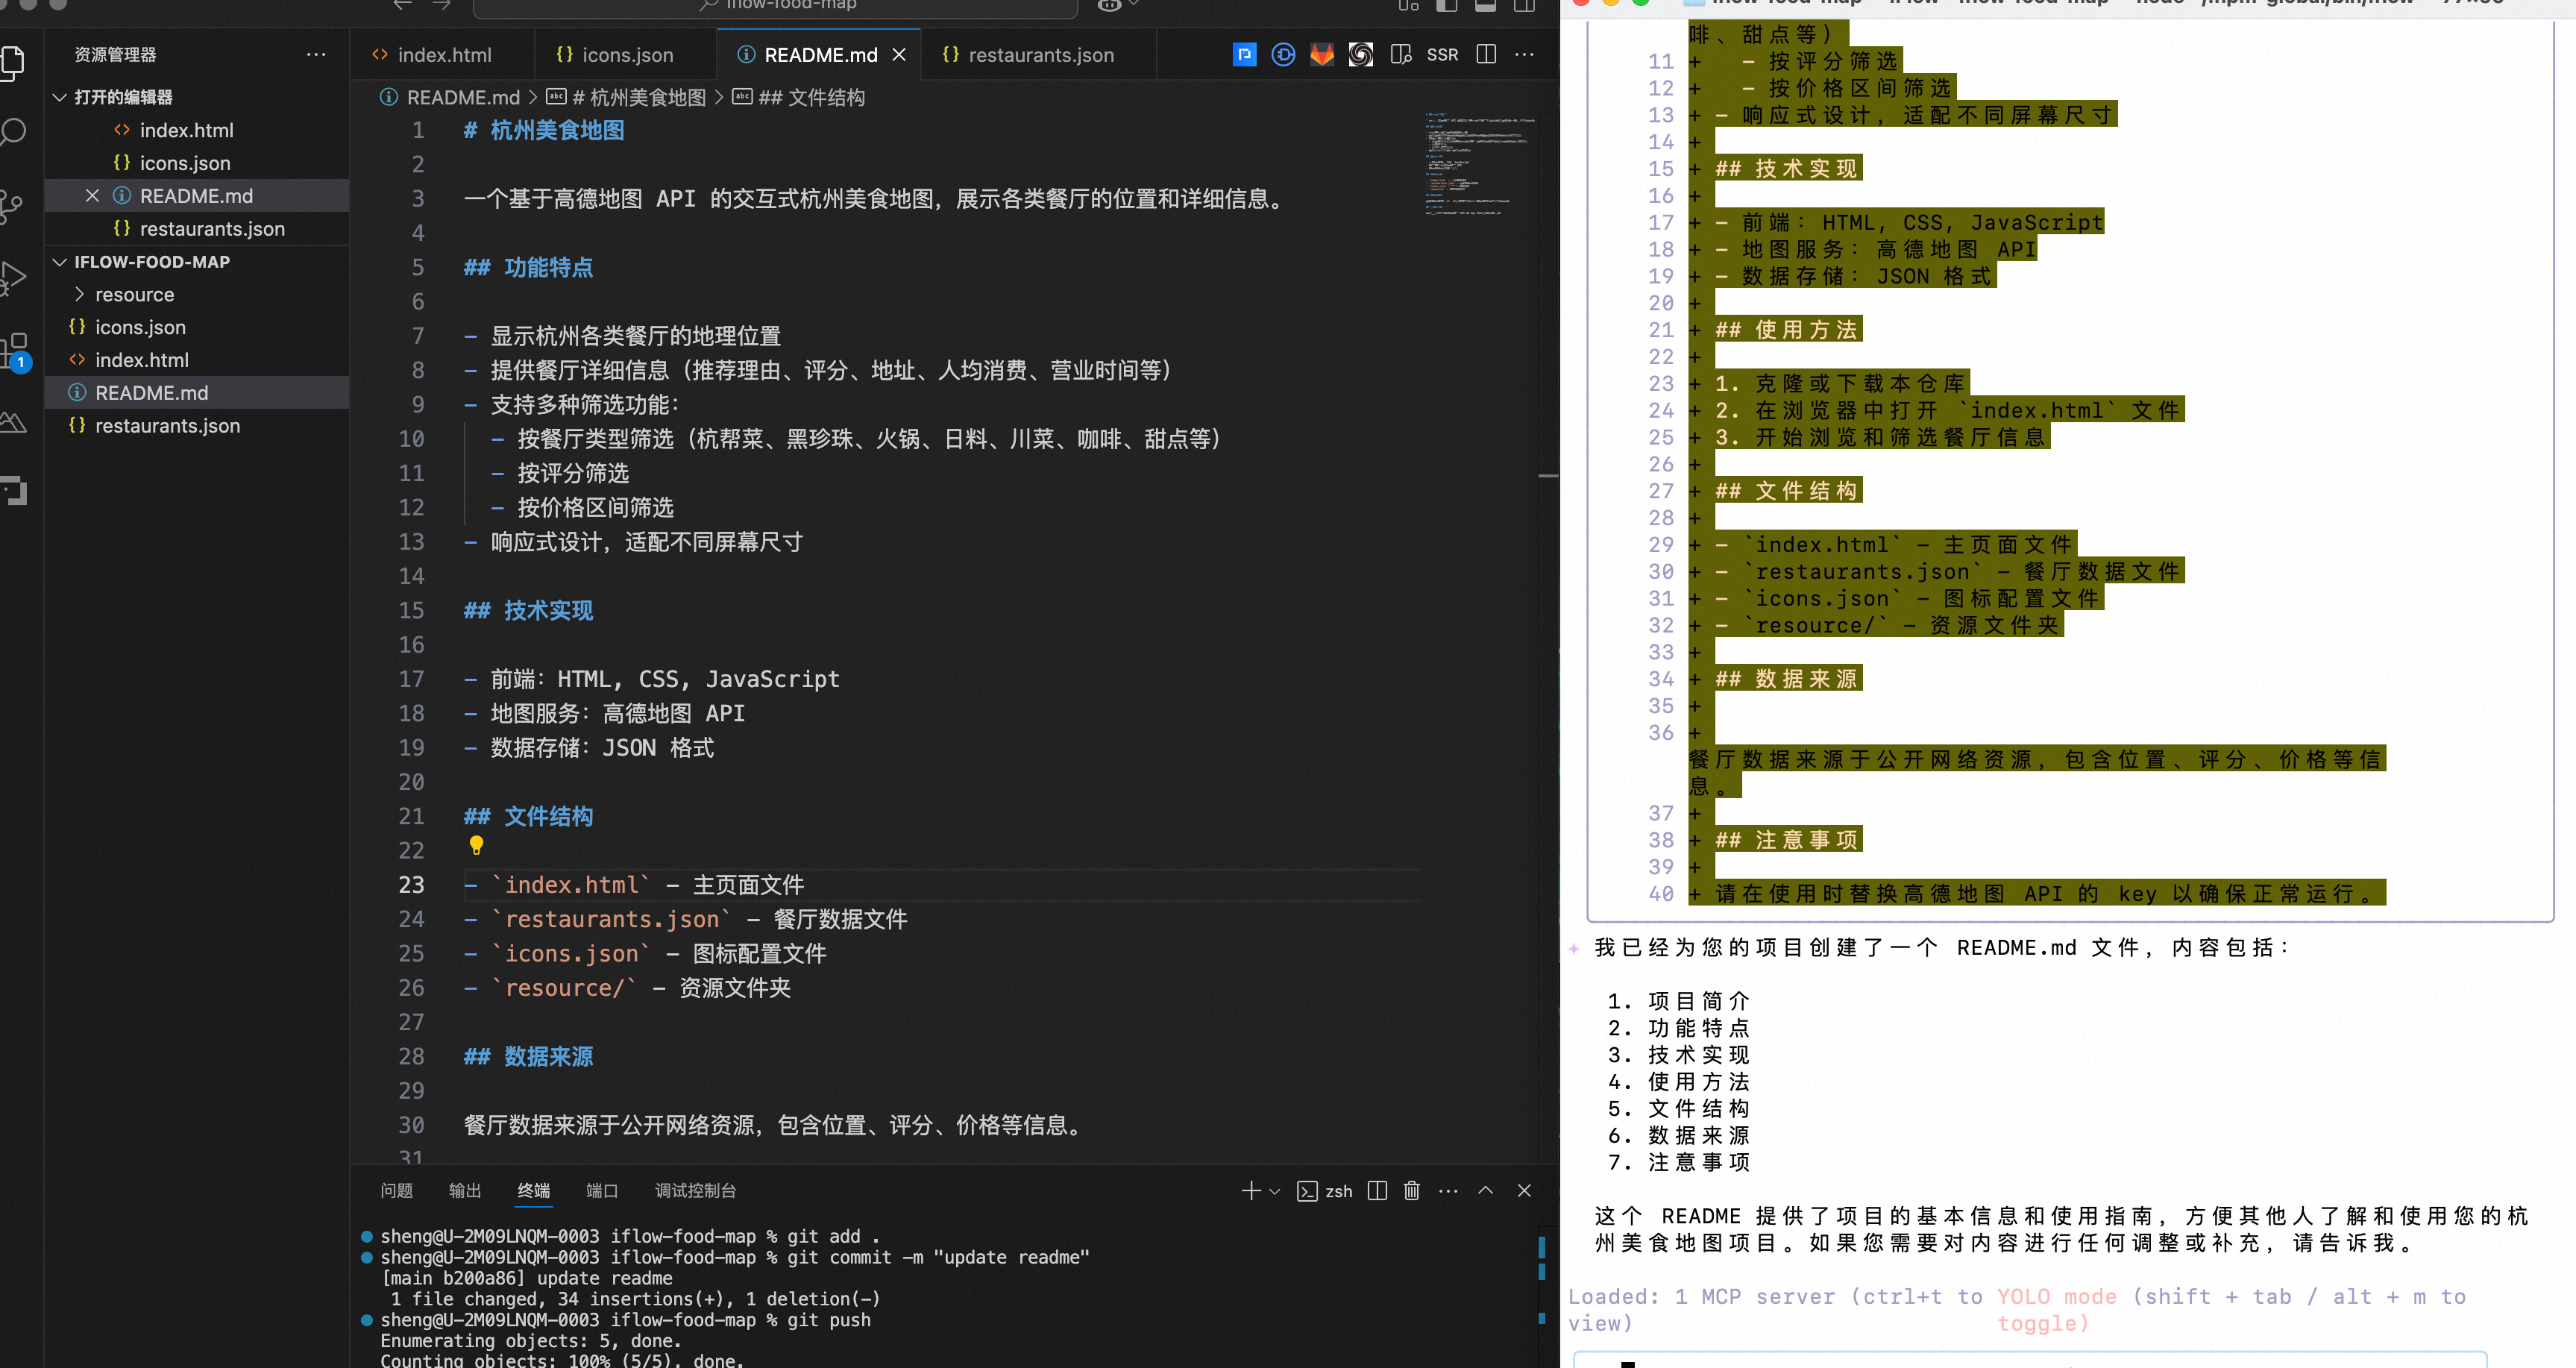This screenshot has height=1368, width=2576.
Task: Kill terminal with the trash icon
Action: coord(1411,1190)
